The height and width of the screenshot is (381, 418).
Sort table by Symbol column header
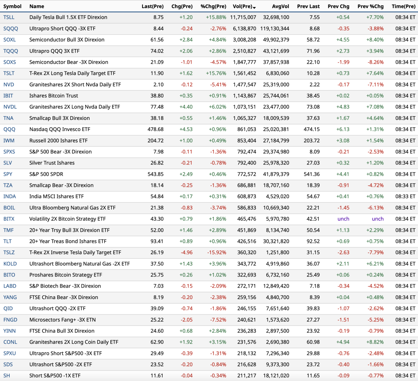[12, 6]
